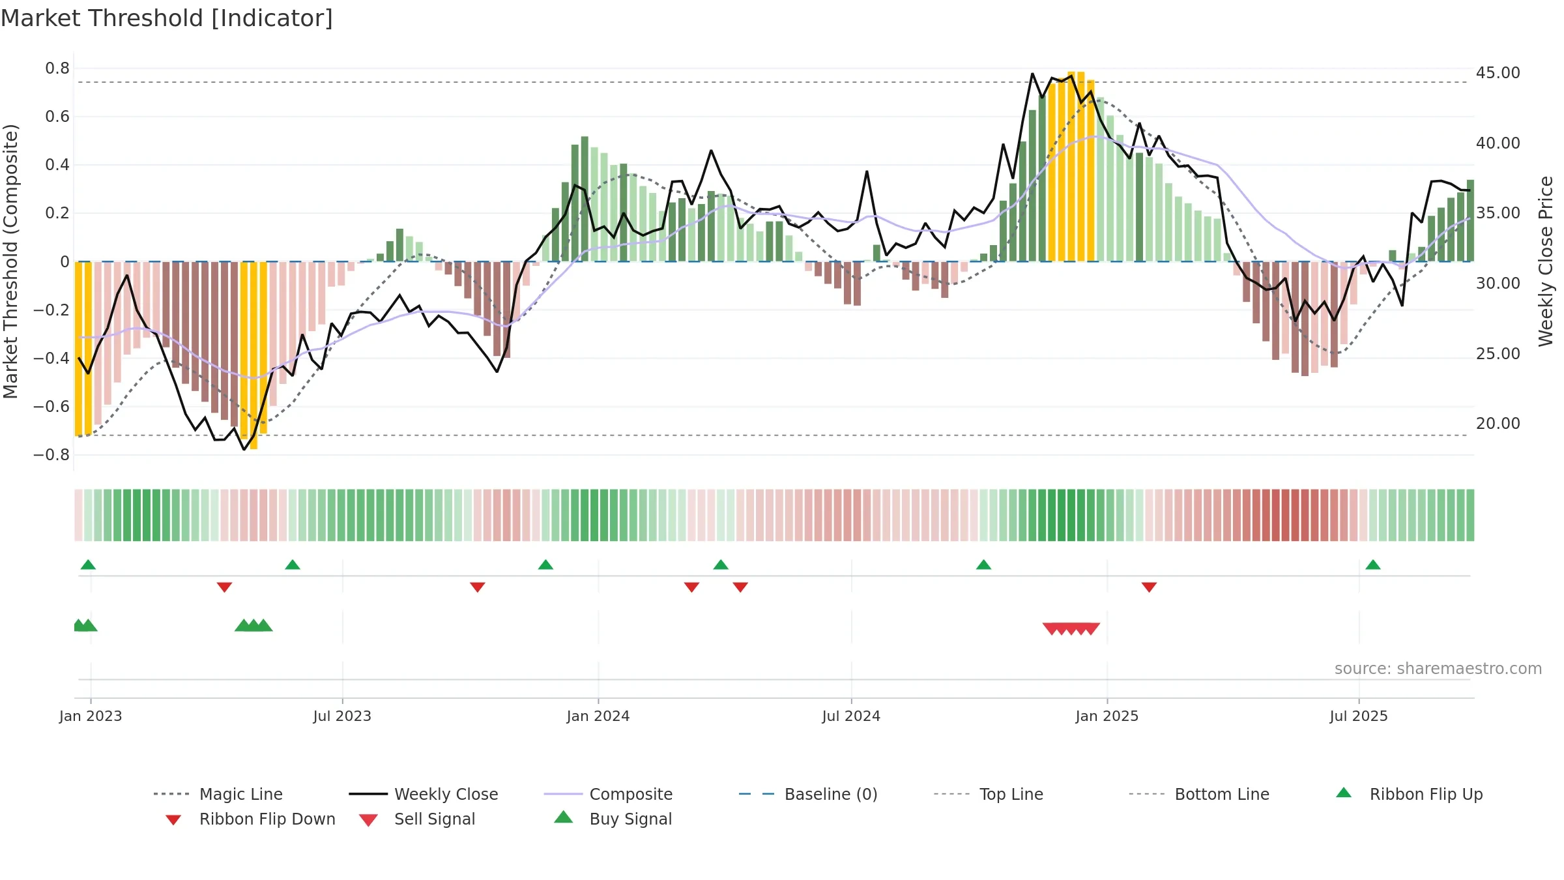Click the red Sell Signal legend triangle

tap(368, 820)
